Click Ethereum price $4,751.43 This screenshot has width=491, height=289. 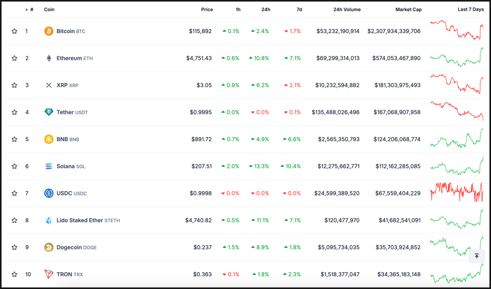coord(199,58)
